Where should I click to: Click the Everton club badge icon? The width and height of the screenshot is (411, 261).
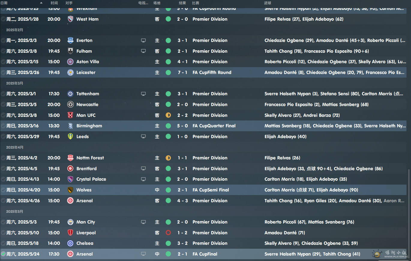[x=70, y=40]
